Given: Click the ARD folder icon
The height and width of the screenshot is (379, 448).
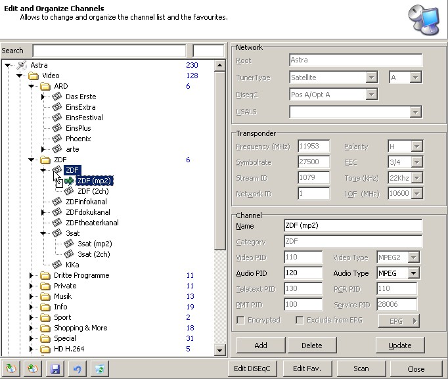Looking at the screenshot, I should click(45, 86).
